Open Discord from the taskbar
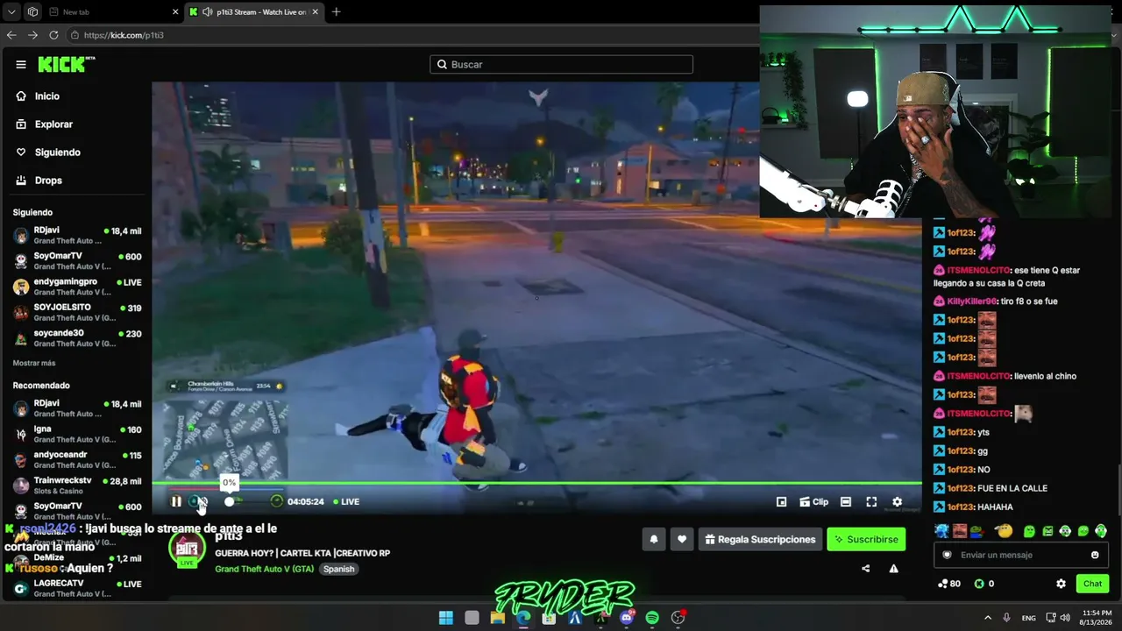The width and height of the screenshot is (1122, 631). pos(626,618)
